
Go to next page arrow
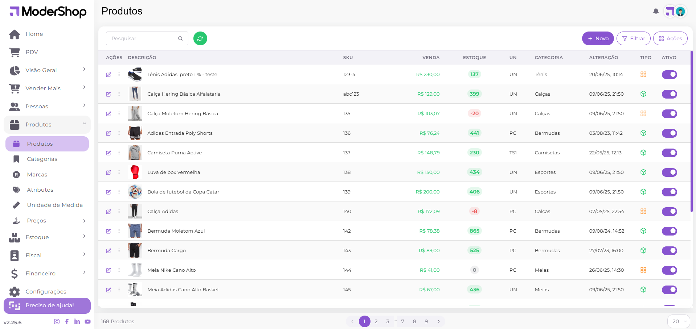[438, 321]
